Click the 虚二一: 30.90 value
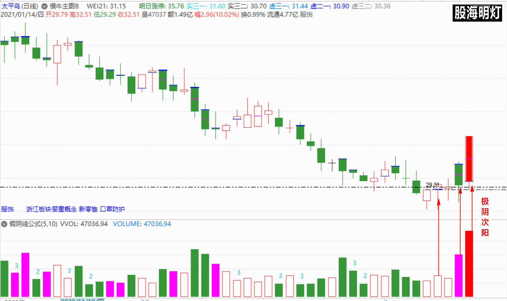The image size is (507, 301). pyautogui.click(x=330, y=6)
